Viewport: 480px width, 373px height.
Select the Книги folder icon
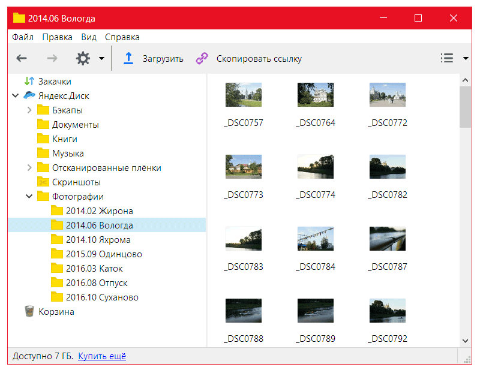43,139
